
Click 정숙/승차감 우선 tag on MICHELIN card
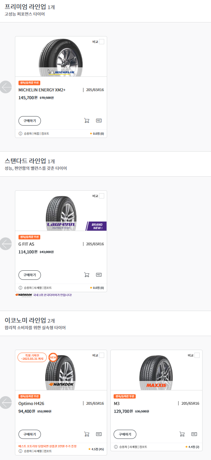tap(29, 83)
